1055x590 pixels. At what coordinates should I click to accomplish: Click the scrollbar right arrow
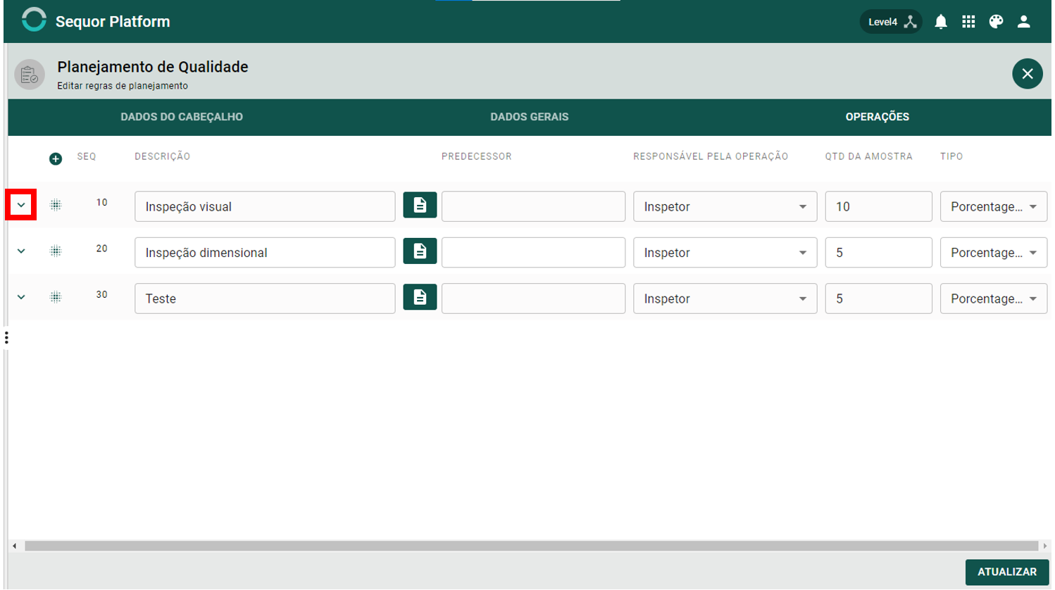tap(1045, 546)
